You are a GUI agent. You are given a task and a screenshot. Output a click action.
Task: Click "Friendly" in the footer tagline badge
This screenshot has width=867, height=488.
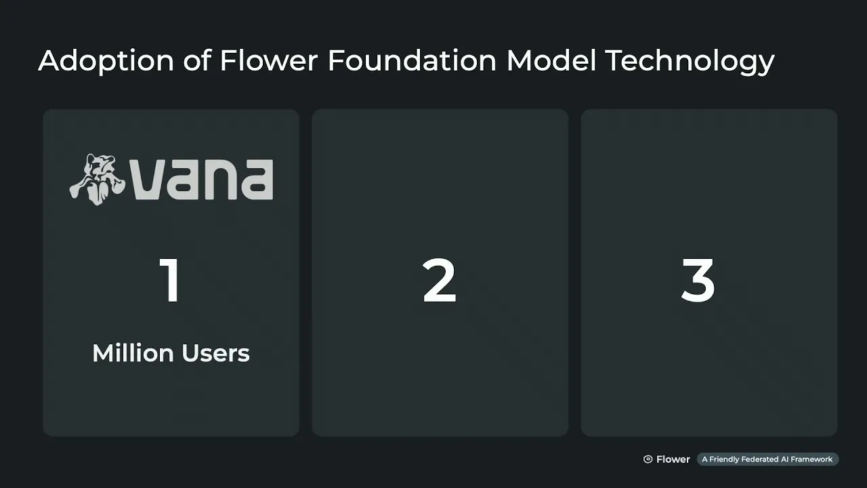point(725,460)
